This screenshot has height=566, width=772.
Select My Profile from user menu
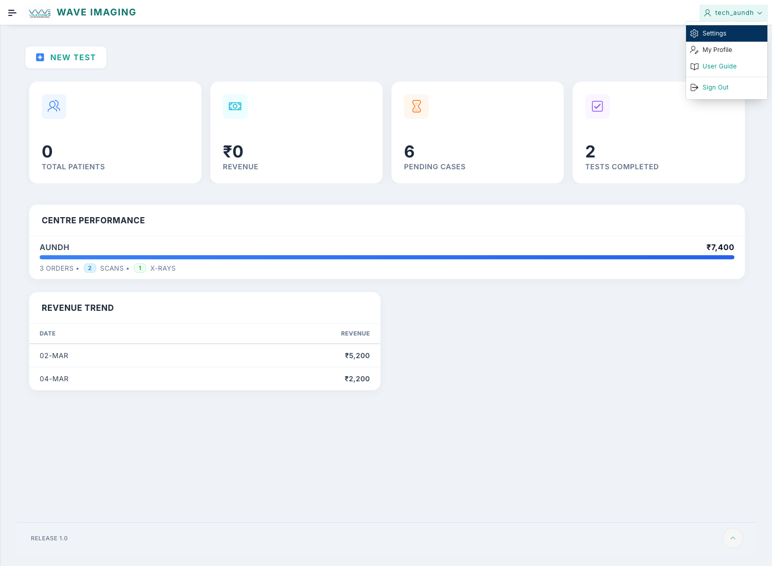(x=717, y=50)
